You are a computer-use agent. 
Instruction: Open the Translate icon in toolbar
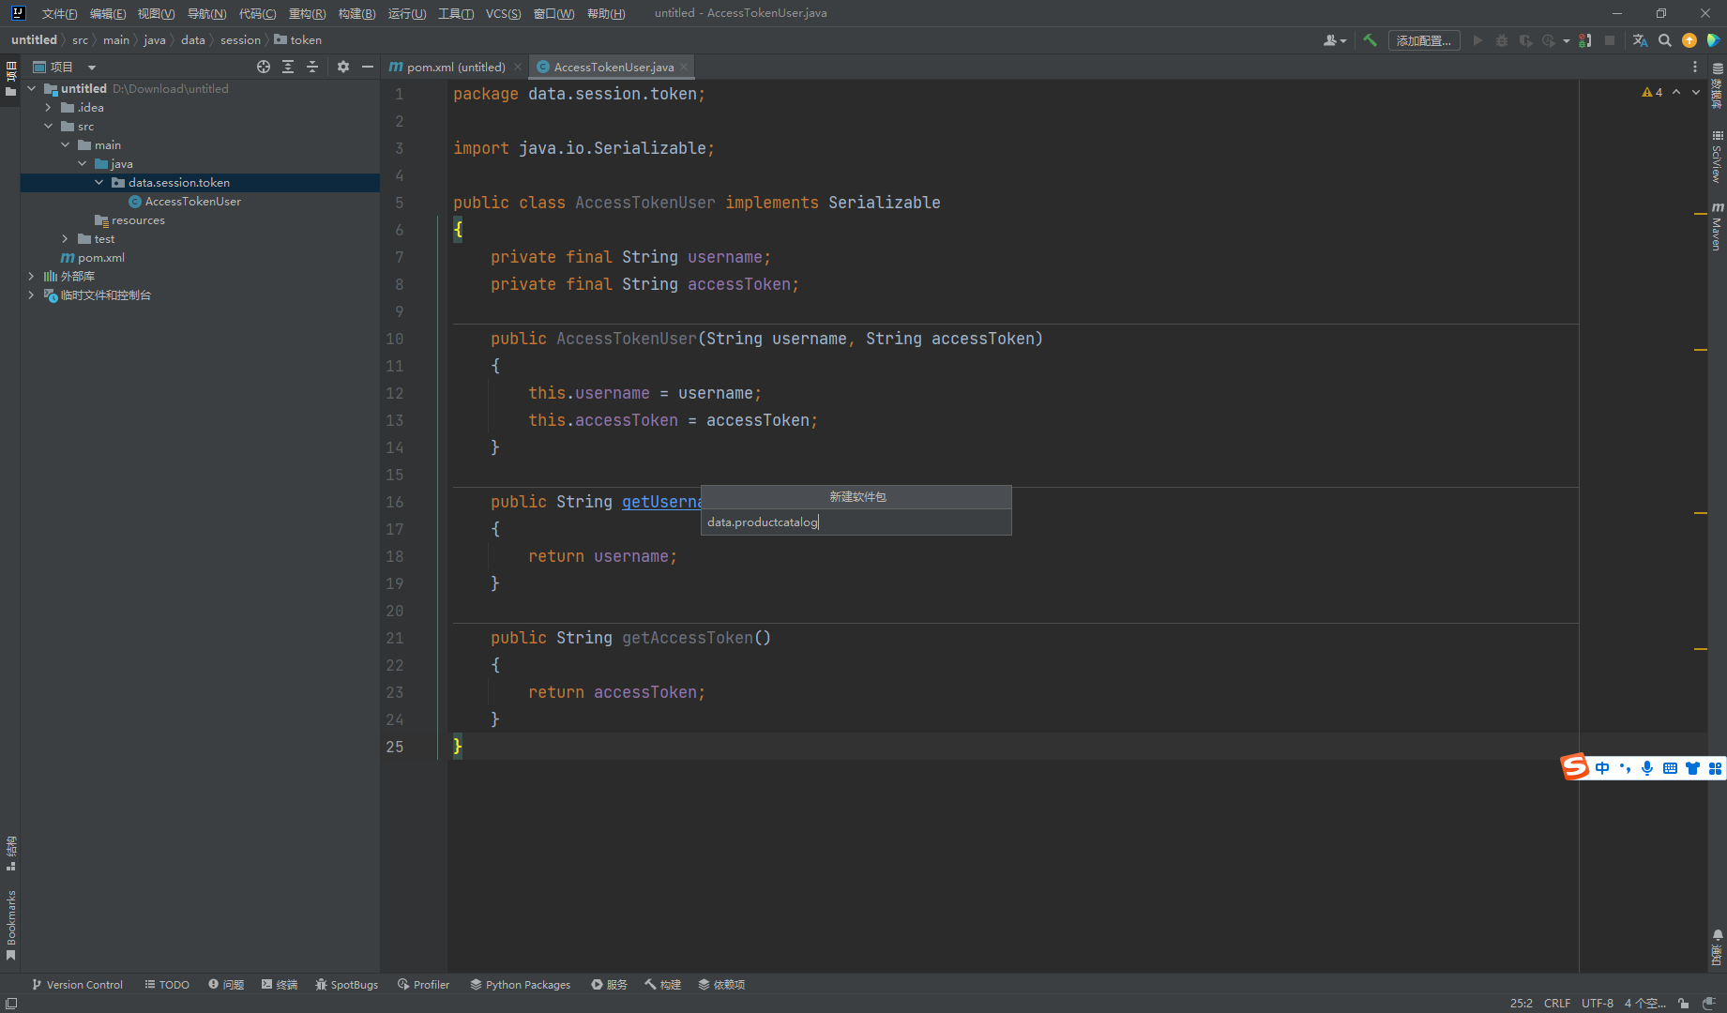tap(1640, 40)
